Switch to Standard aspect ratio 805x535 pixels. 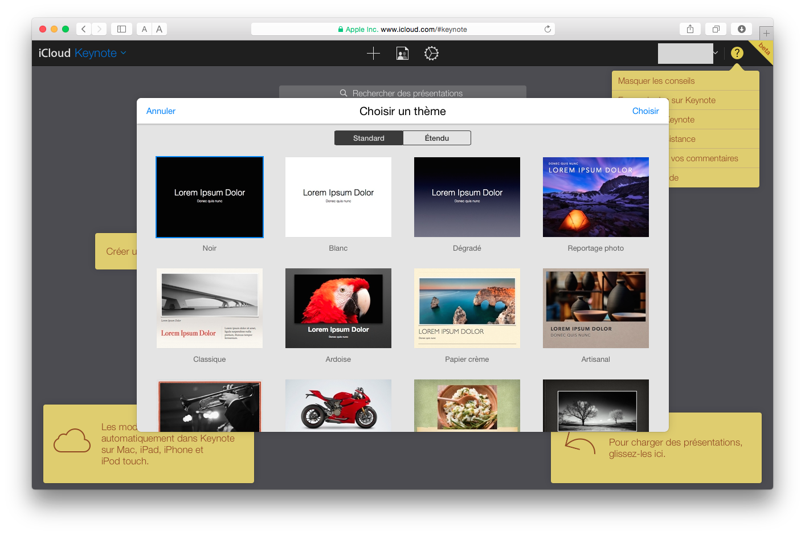point(369,138)
